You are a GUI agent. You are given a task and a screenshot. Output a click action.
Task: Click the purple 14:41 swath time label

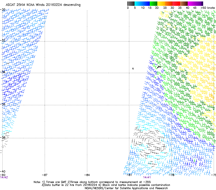(x=147, y=177)
